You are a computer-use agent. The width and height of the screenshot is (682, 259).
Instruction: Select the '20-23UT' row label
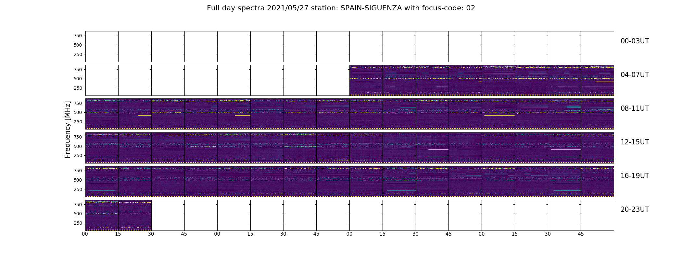(635, 209)
